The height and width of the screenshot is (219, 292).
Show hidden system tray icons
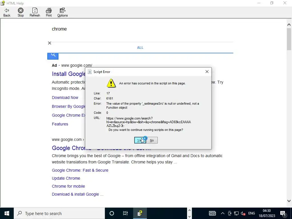click(x=222, y=213)
